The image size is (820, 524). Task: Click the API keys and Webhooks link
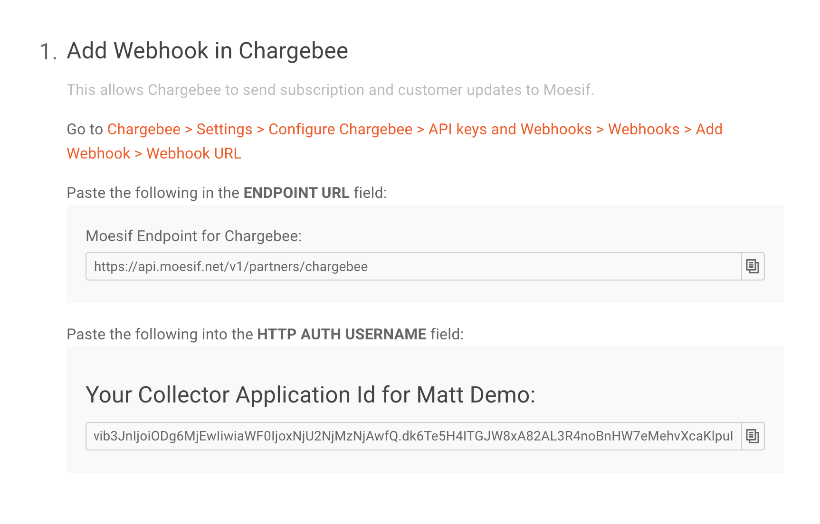coord(510,129)
